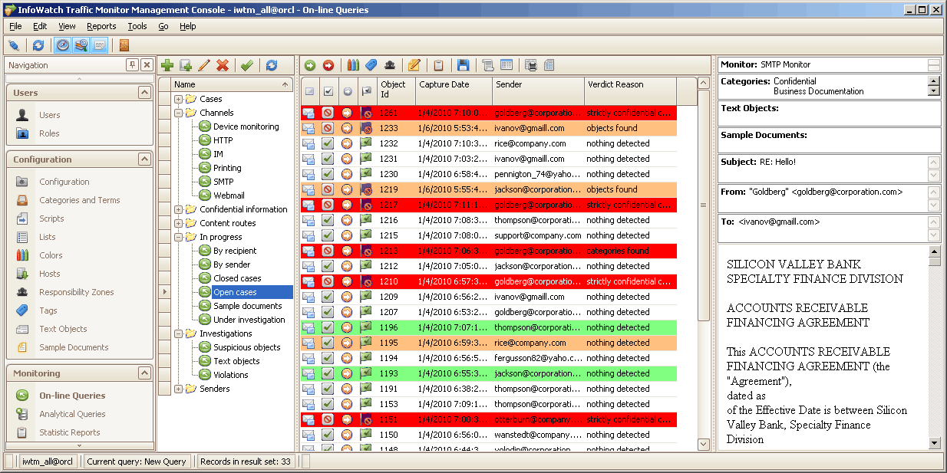This screenshot has width=947, height=473.
Task: Toggle the message panel button in main toolbar
Action: coord(100,45)
